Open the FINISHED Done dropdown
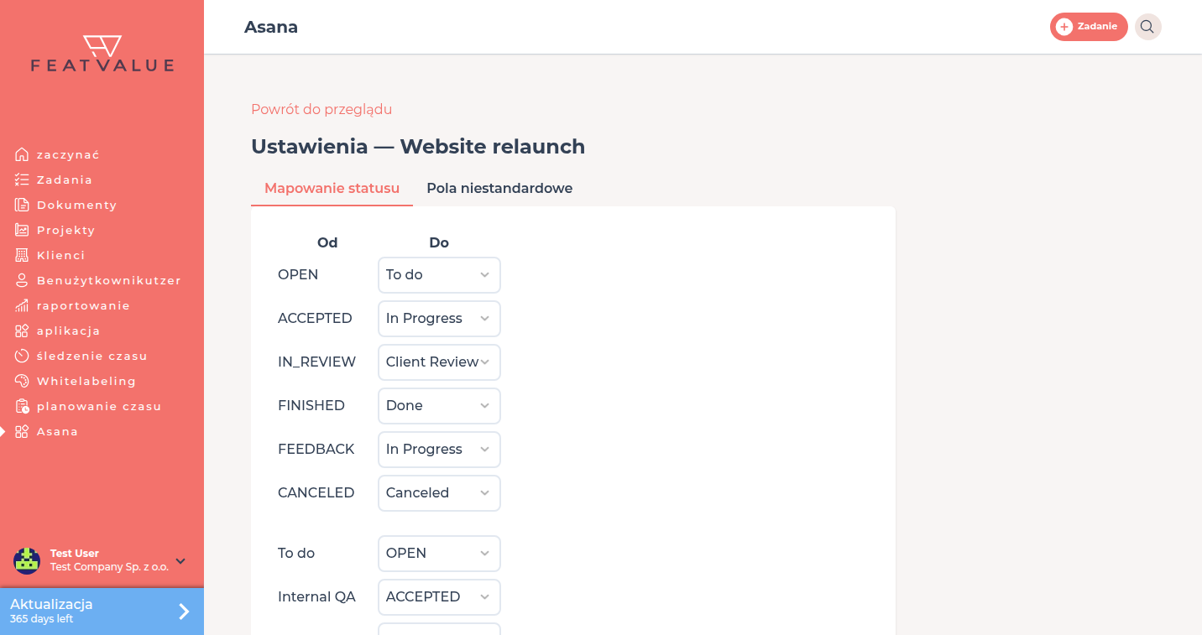Screen dimensions: 1202x635 coord(439,406)
